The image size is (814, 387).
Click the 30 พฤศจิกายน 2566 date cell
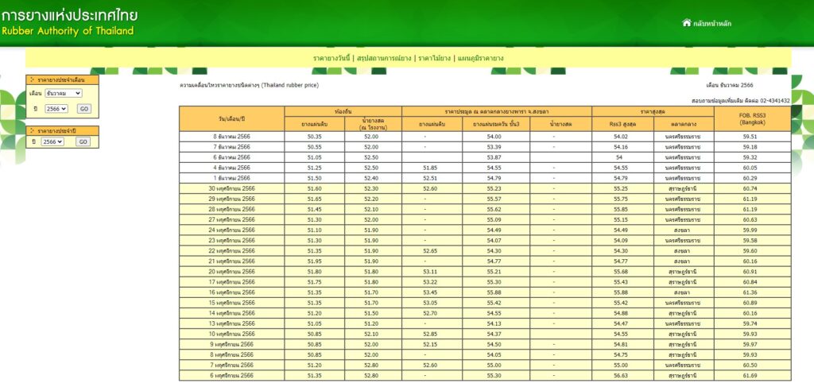[x=231, y=188]
